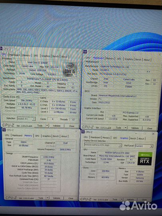Switch to About tab in Graphics window
Image resolution: width=162 pixels, height=216 pixels.
[x=141, y=139]
